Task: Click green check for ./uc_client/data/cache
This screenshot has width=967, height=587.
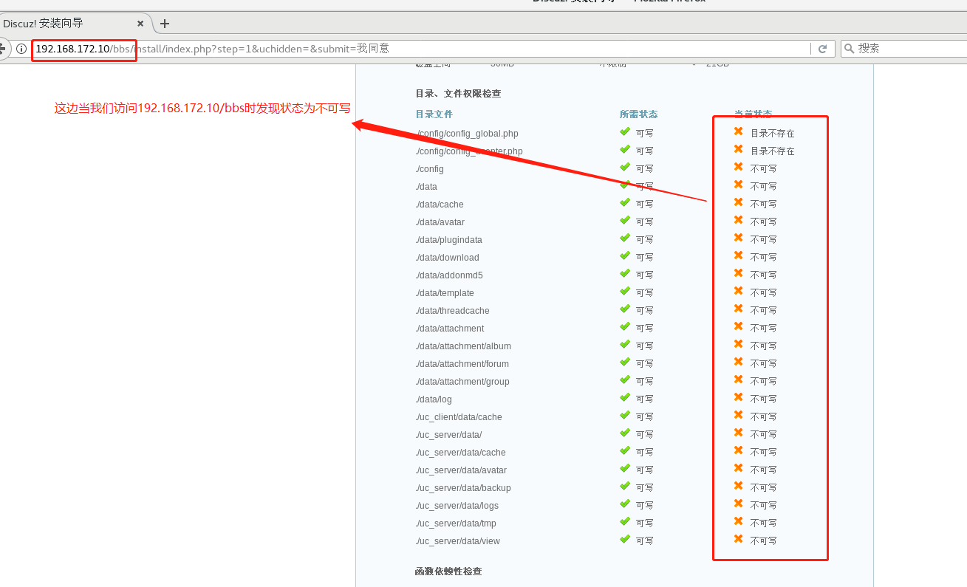Action: (625, 415)
